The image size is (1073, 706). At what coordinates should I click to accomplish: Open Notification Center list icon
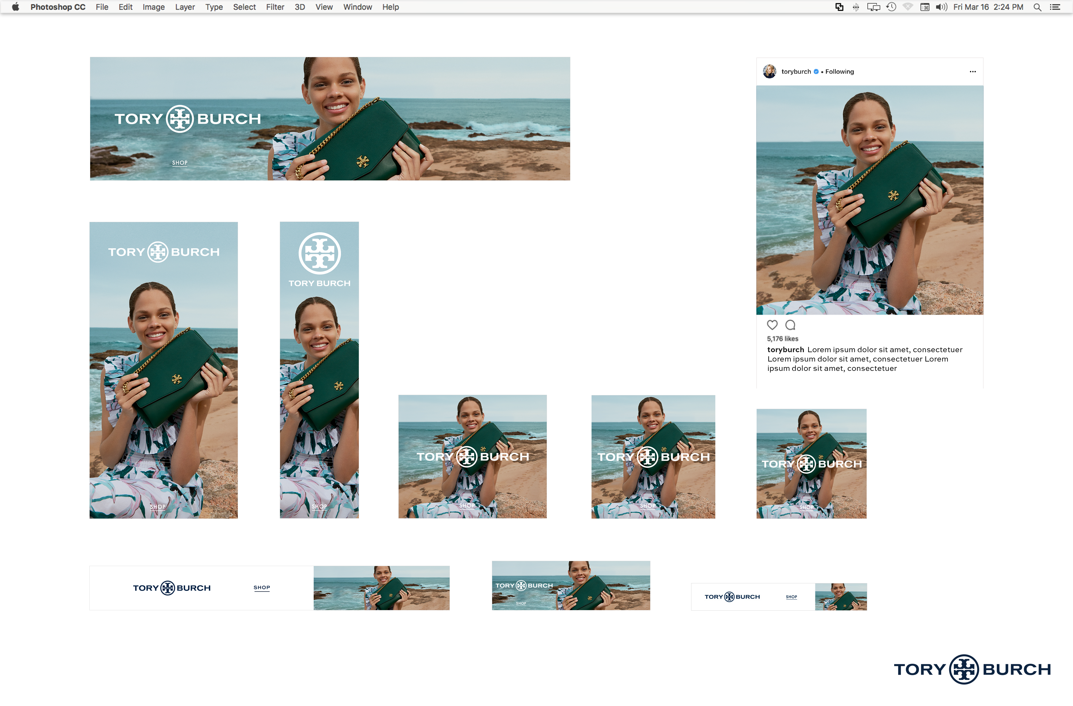(1055, 7)
